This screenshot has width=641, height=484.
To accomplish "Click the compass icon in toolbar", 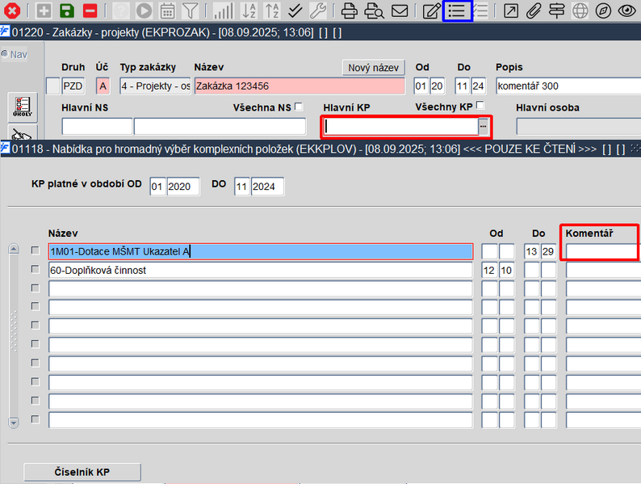I will (x=603, y=11).
